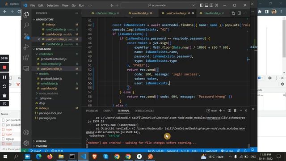Image resolution: width=286 pixels, height=161 pixels.
Task: Open Customize Layout icon in title bar
Action: click(x=216, y=5)
